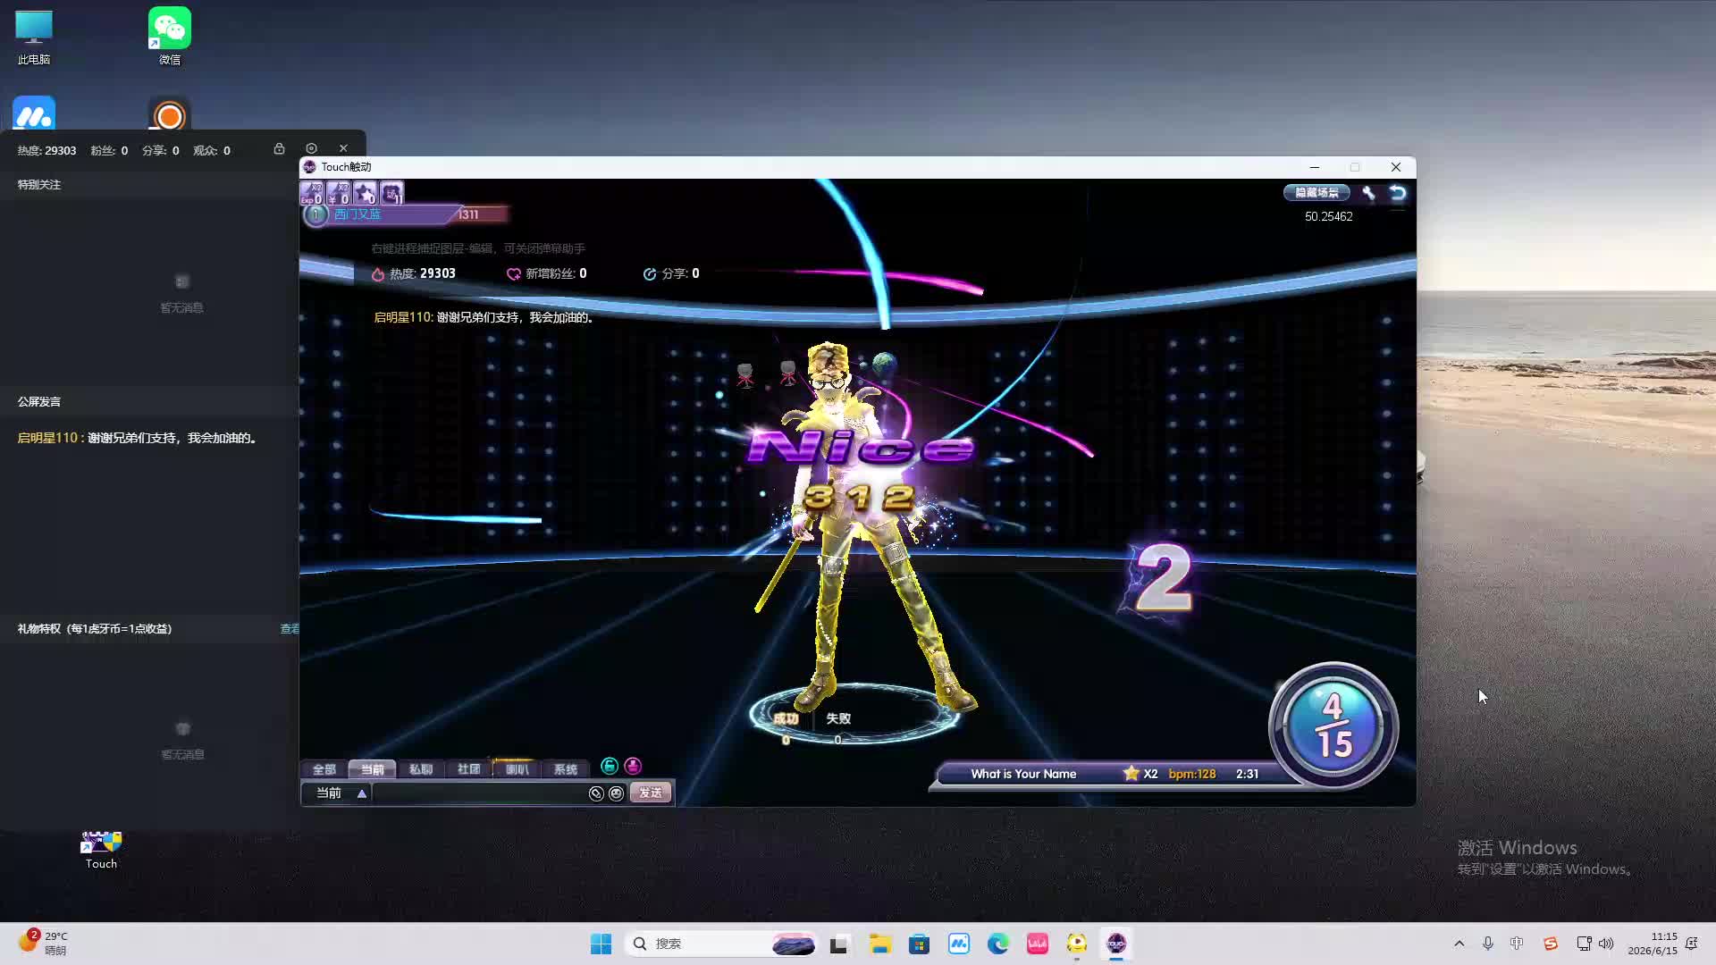Open Task View in taskbar
This screenshot has width=1716, height=965.
tap(838, 944)
